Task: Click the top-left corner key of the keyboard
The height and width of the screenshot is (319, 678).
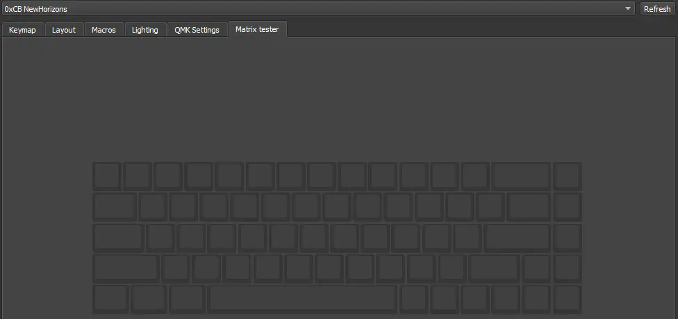Action: click(106, 176)
